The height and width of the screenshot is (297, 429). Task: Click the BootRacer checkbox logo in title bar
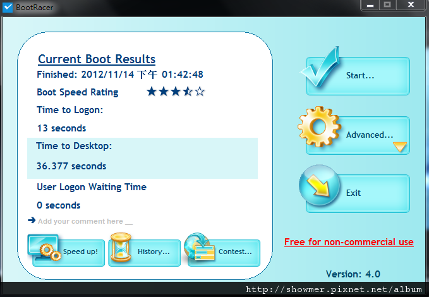pyautogui.click(x=8, y=7)
